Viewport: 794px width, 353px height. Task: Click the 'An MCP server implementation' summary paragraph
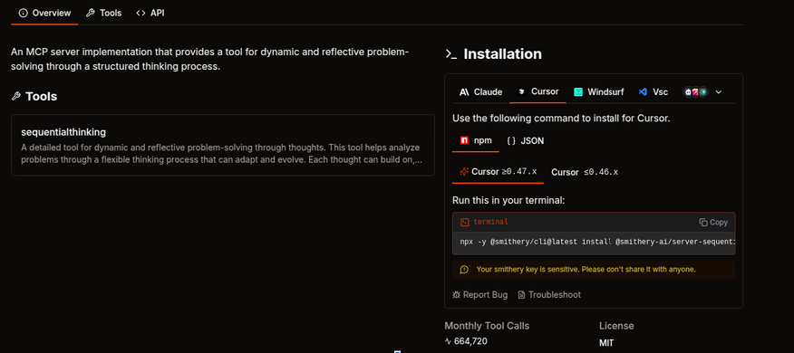click(x=210, y=60)
